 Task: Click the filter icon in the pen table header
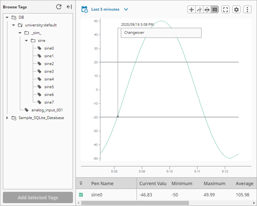(x=81, y=183)
